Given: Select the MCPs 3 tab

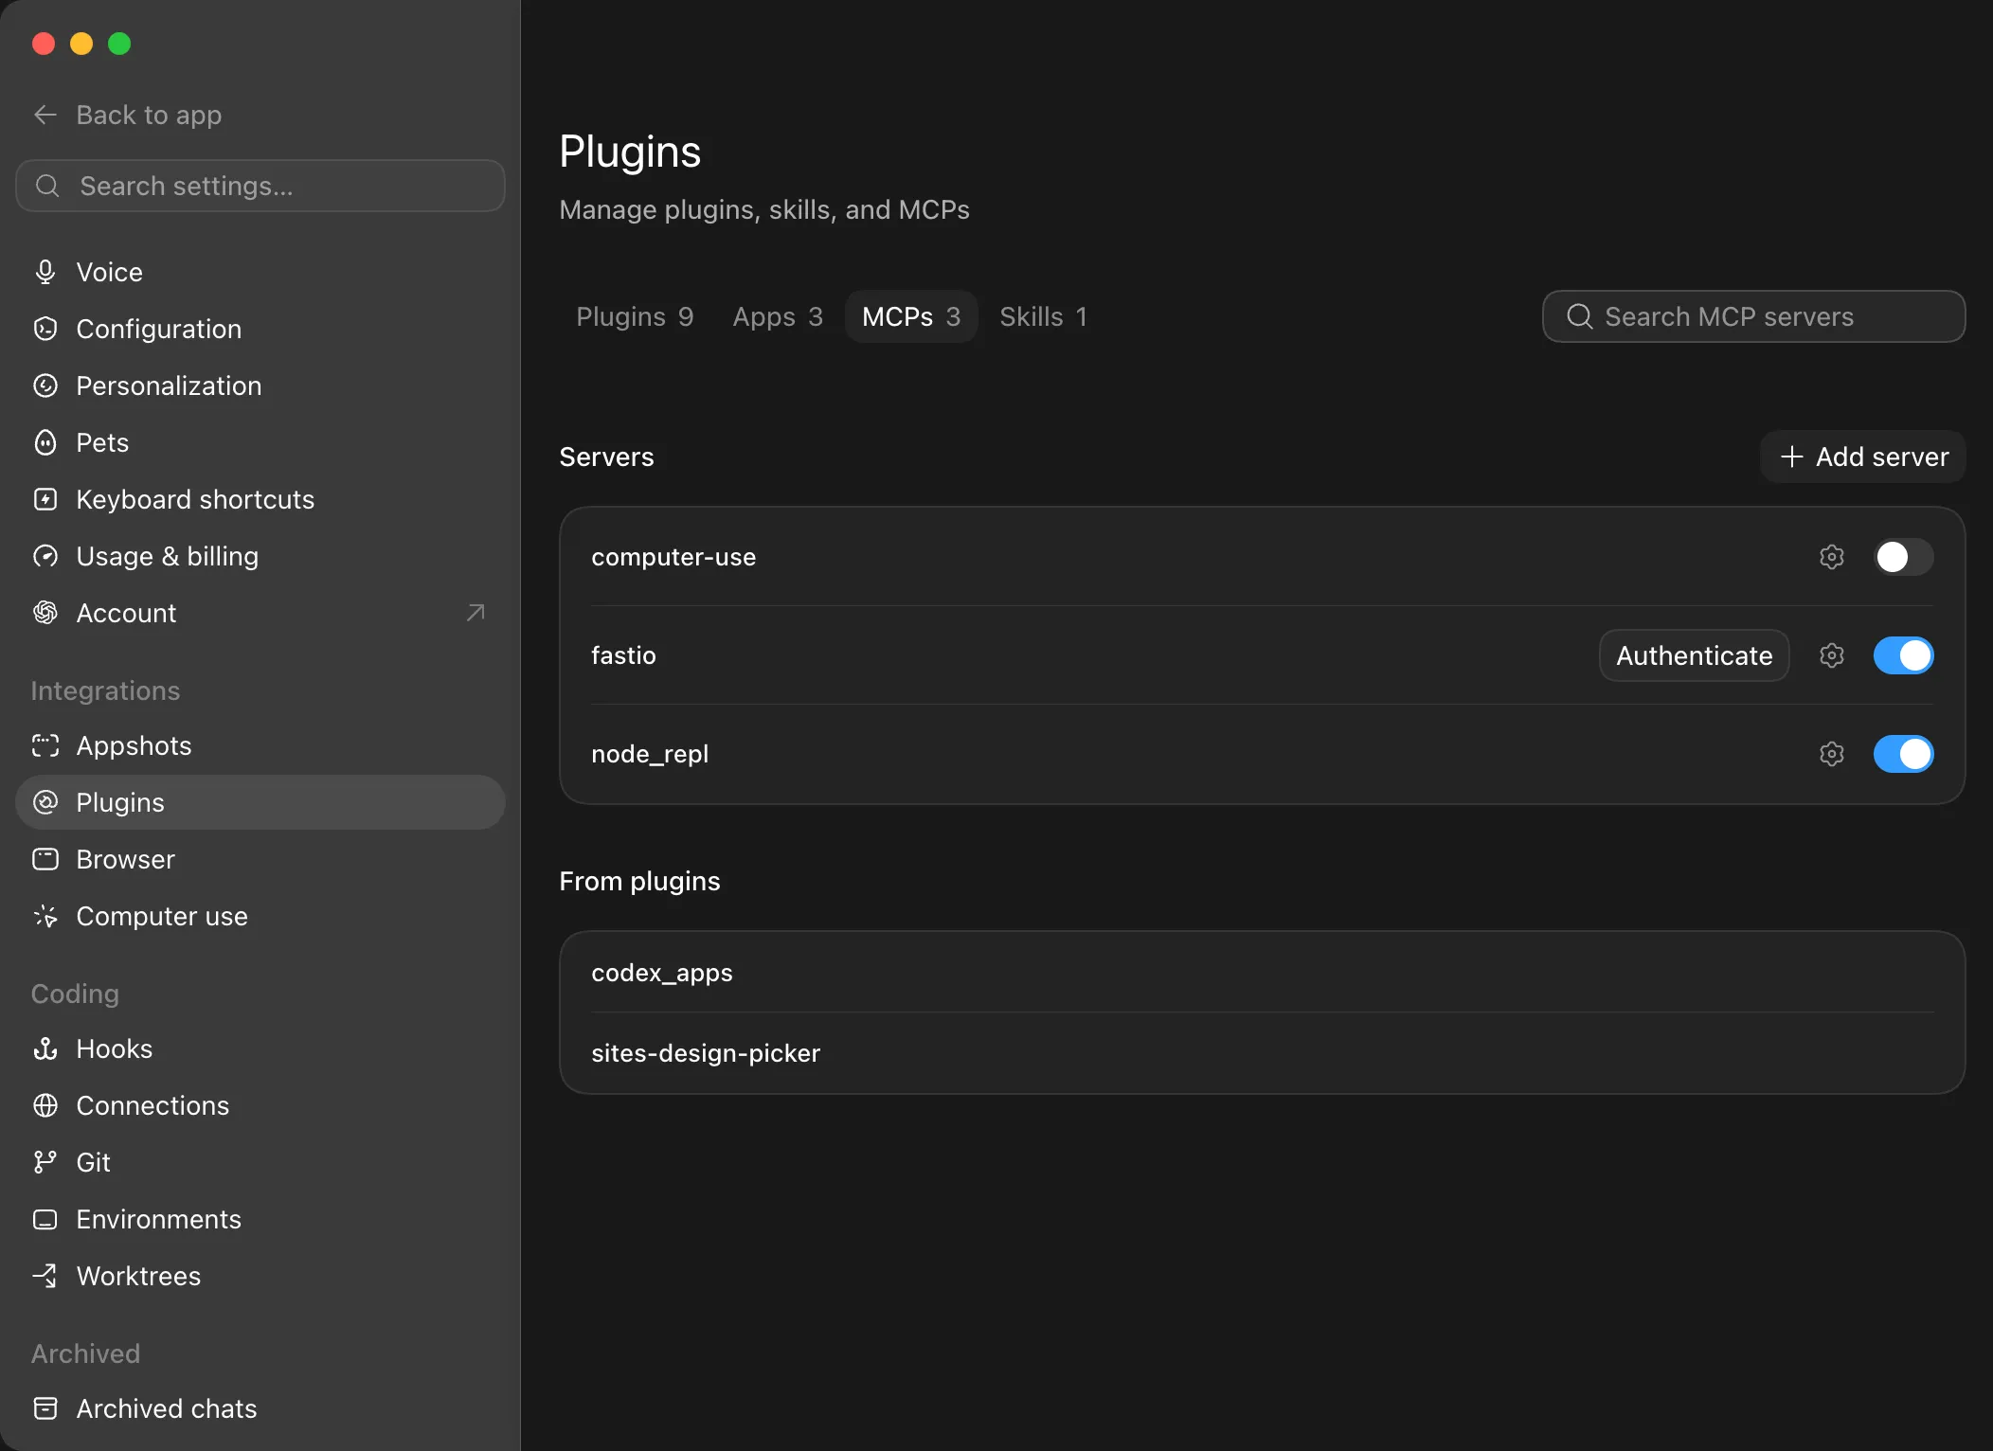Looking at the screenshot, I should [x=911, y=316].
